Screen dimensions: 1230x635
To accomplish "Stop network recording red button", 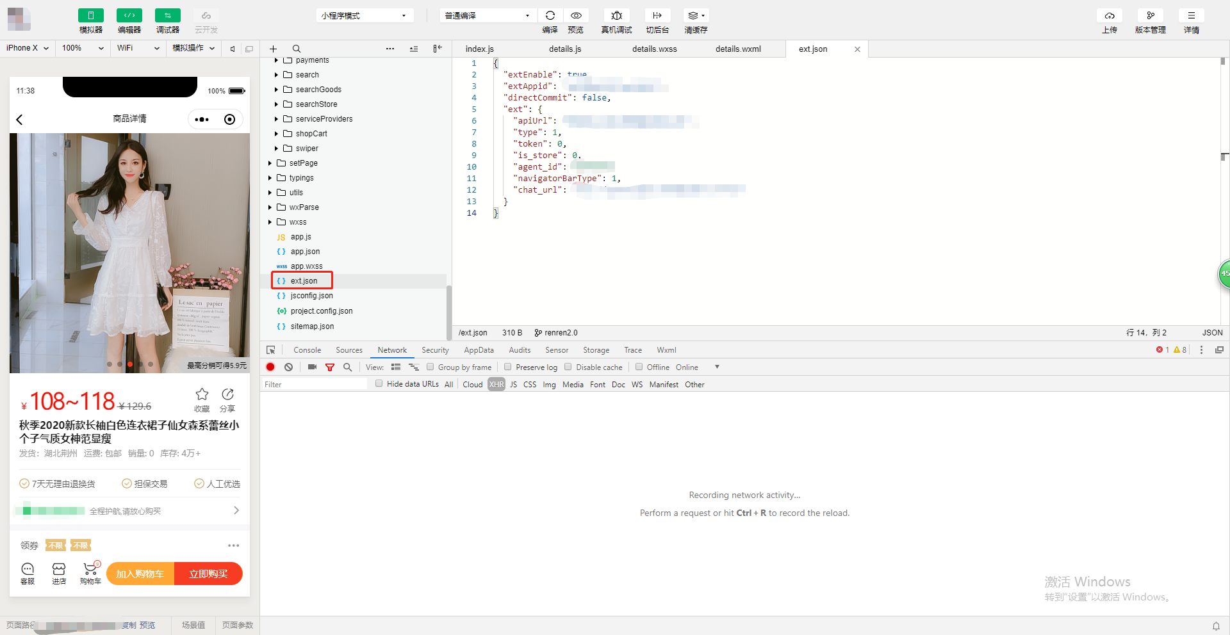I will point(270,367).
